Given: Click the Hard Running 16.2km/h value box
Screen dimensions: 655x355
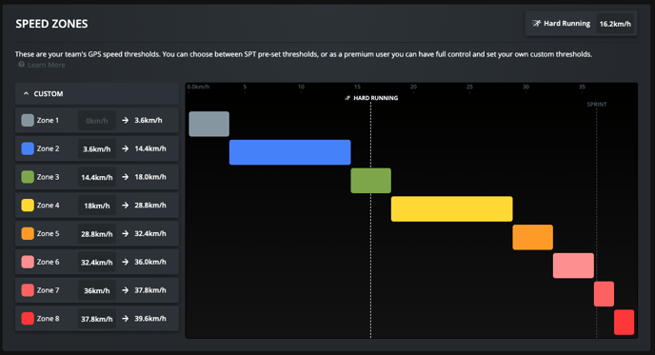Looking at the screenshot, I should click(x=615, y=24).
